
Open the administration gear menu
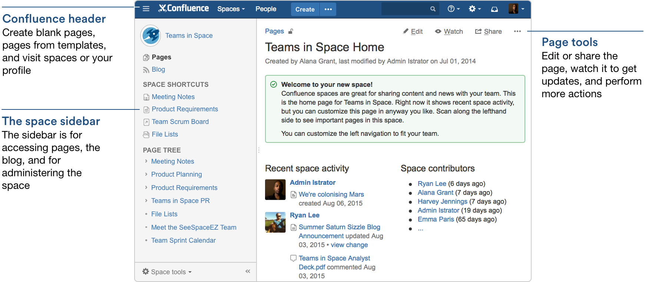point(475,9)
